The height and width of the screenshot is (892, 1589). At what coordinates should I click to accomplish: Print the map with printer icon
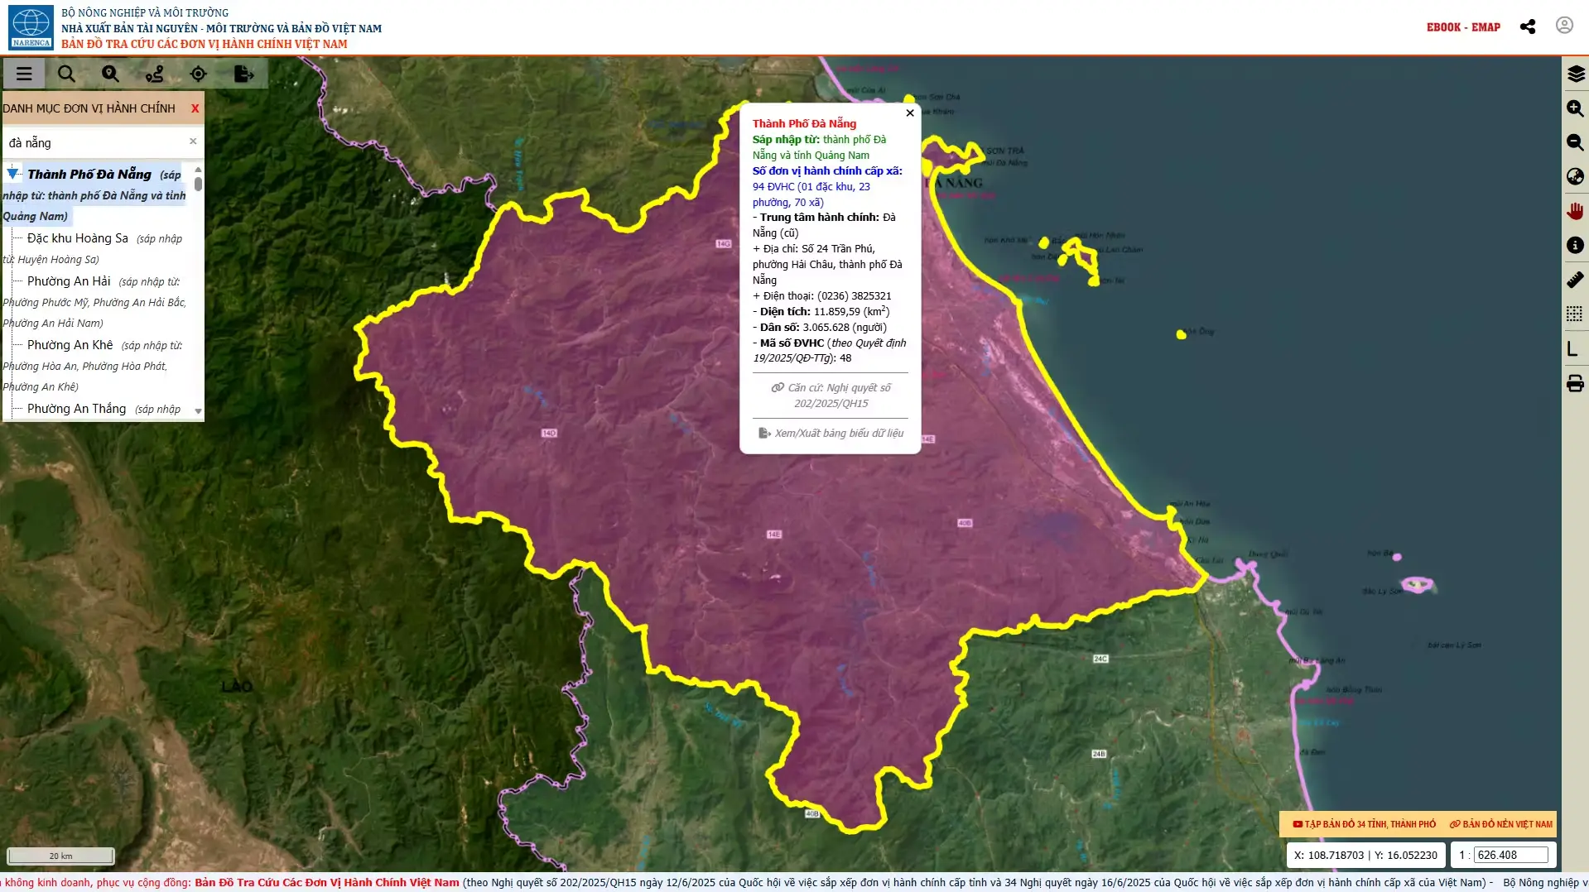[1575, 383]
